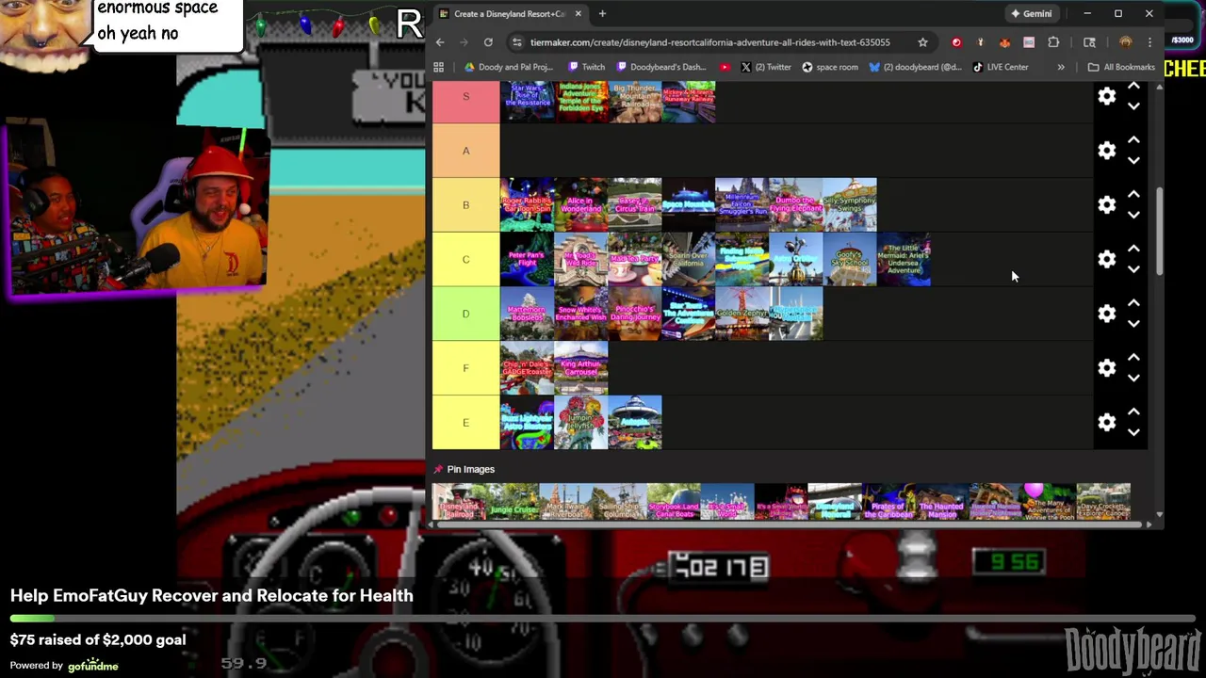Select Star Wars Rise of the Resistance image
The width and height of the screenshot is (1206, 678).
click(x=528, y=102)
